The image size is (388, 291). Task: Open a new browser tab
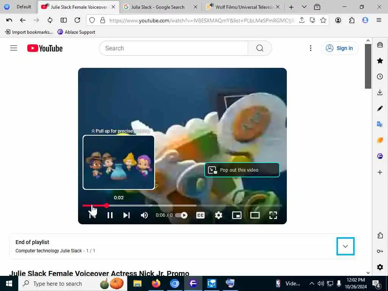coord(291,7)
